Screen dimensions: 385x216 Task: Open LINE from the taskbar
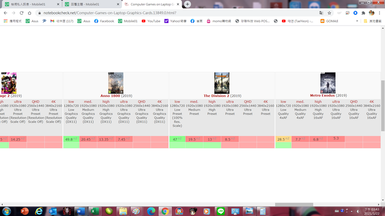[x=220, y=211]
